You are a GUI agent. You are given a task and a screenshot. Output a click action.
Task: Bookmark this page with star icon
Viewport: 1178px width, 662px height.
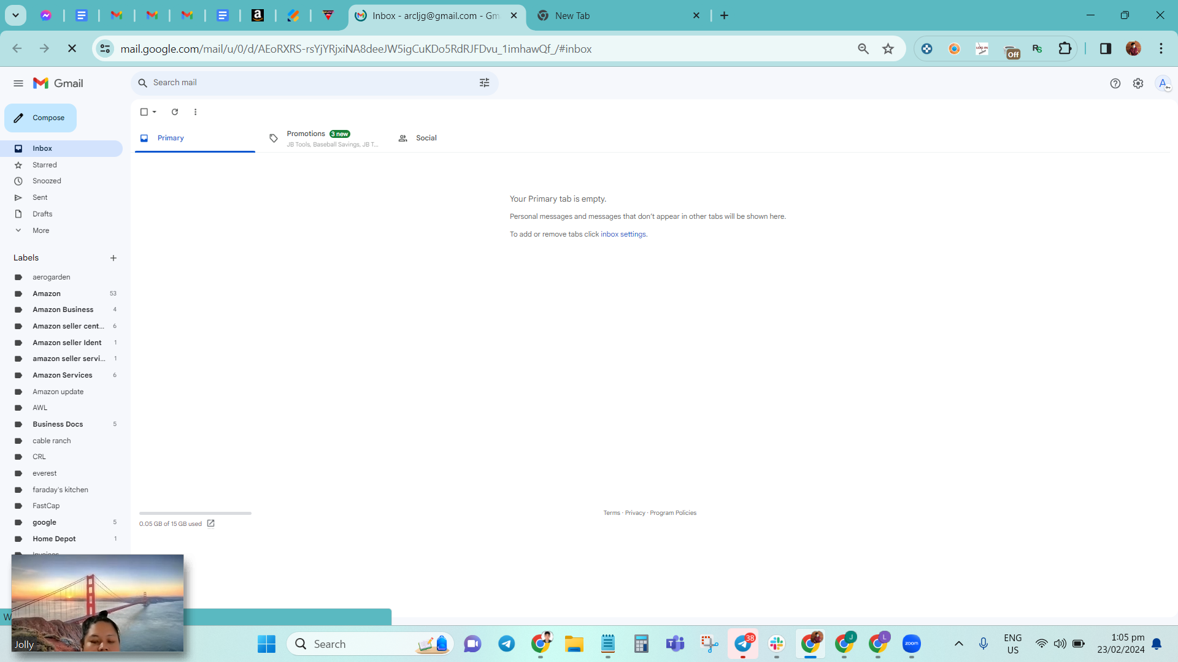888,48
